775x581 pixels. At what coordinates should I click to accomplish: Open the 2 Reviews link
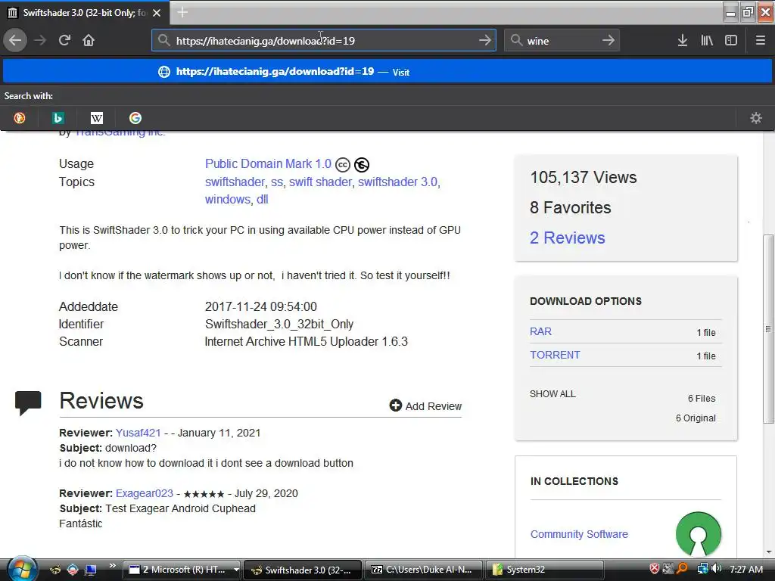[x=568, y=238]
